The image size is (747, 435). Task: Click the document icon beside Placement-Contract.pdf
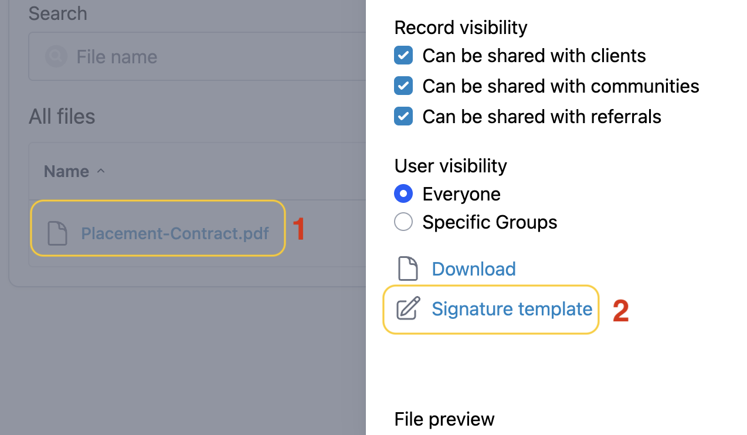point(57,233)
